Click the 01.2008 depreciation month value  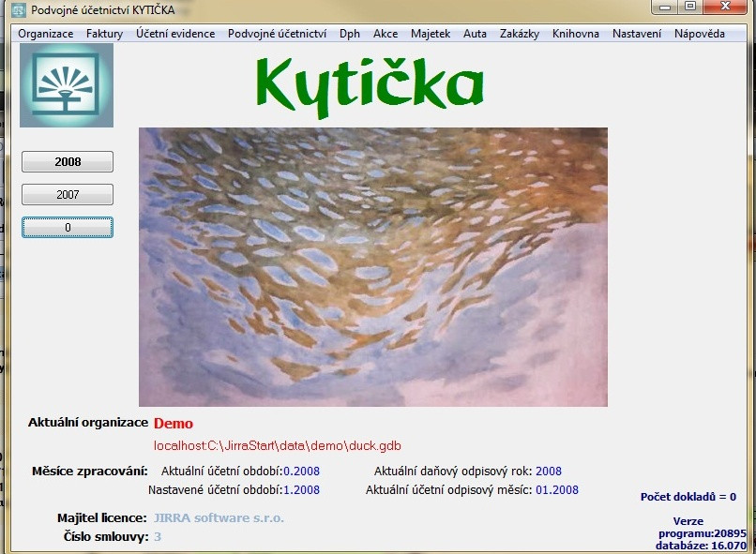click(x=557, y=490)
